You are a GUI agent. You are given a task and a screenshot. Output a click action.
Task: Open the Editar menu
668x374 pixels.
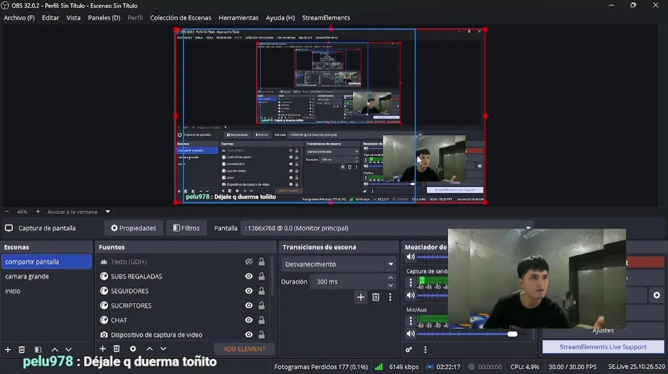coord(50,18)
